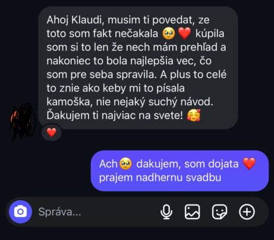
Task: Open the camera with the blue button
Action: (20, 211)
